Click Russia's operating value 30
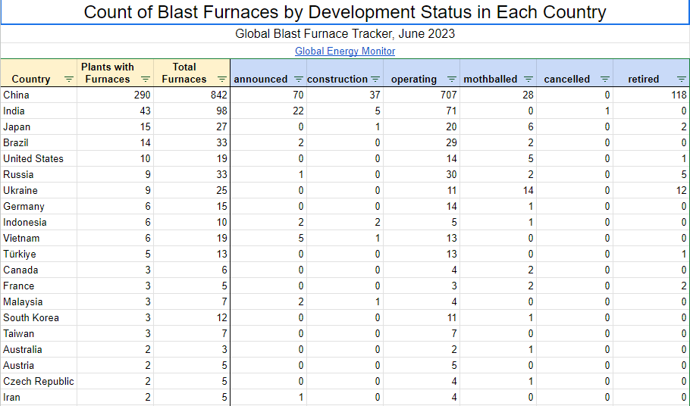The width and height of the screenshot is (690, 406). click(451, 174)
